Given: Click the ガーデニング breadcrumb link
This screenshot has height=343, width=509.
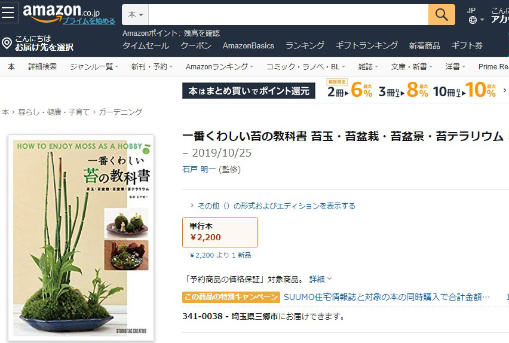Looking at the screenshot, I should click(x=121, y=112).
